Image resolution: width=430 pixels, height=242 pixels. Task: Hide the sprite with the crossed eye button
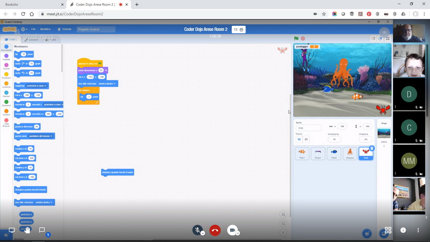pos(306,139)
